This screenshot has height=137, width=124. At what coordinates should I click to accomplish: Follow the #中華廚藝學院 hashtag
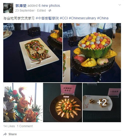pyautogui.click(x=47, y=18)
